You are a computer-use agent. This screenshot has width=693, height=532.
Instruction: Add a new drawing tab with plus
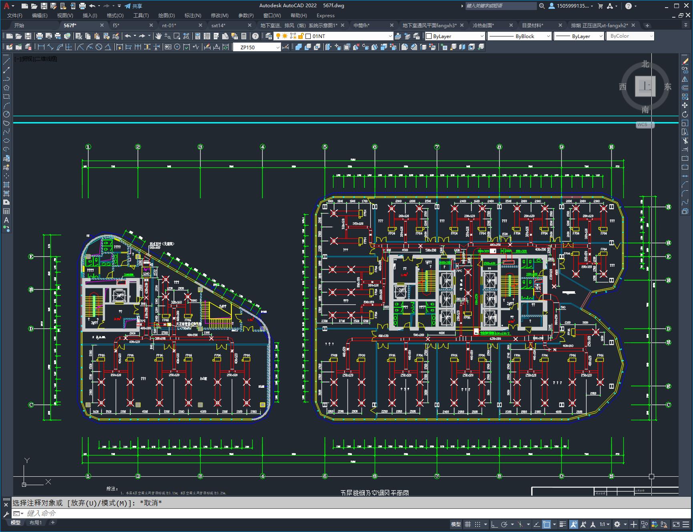(647, 25)
